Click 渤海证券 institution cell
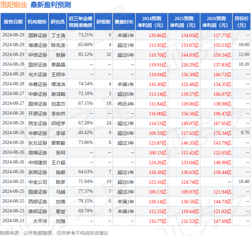Screen dimensions: 251x236 [38, 153]
